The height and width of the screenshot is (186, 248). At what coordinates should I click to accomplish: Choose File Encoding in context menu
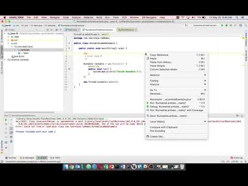pyautogui.click(x=177, y=131)
